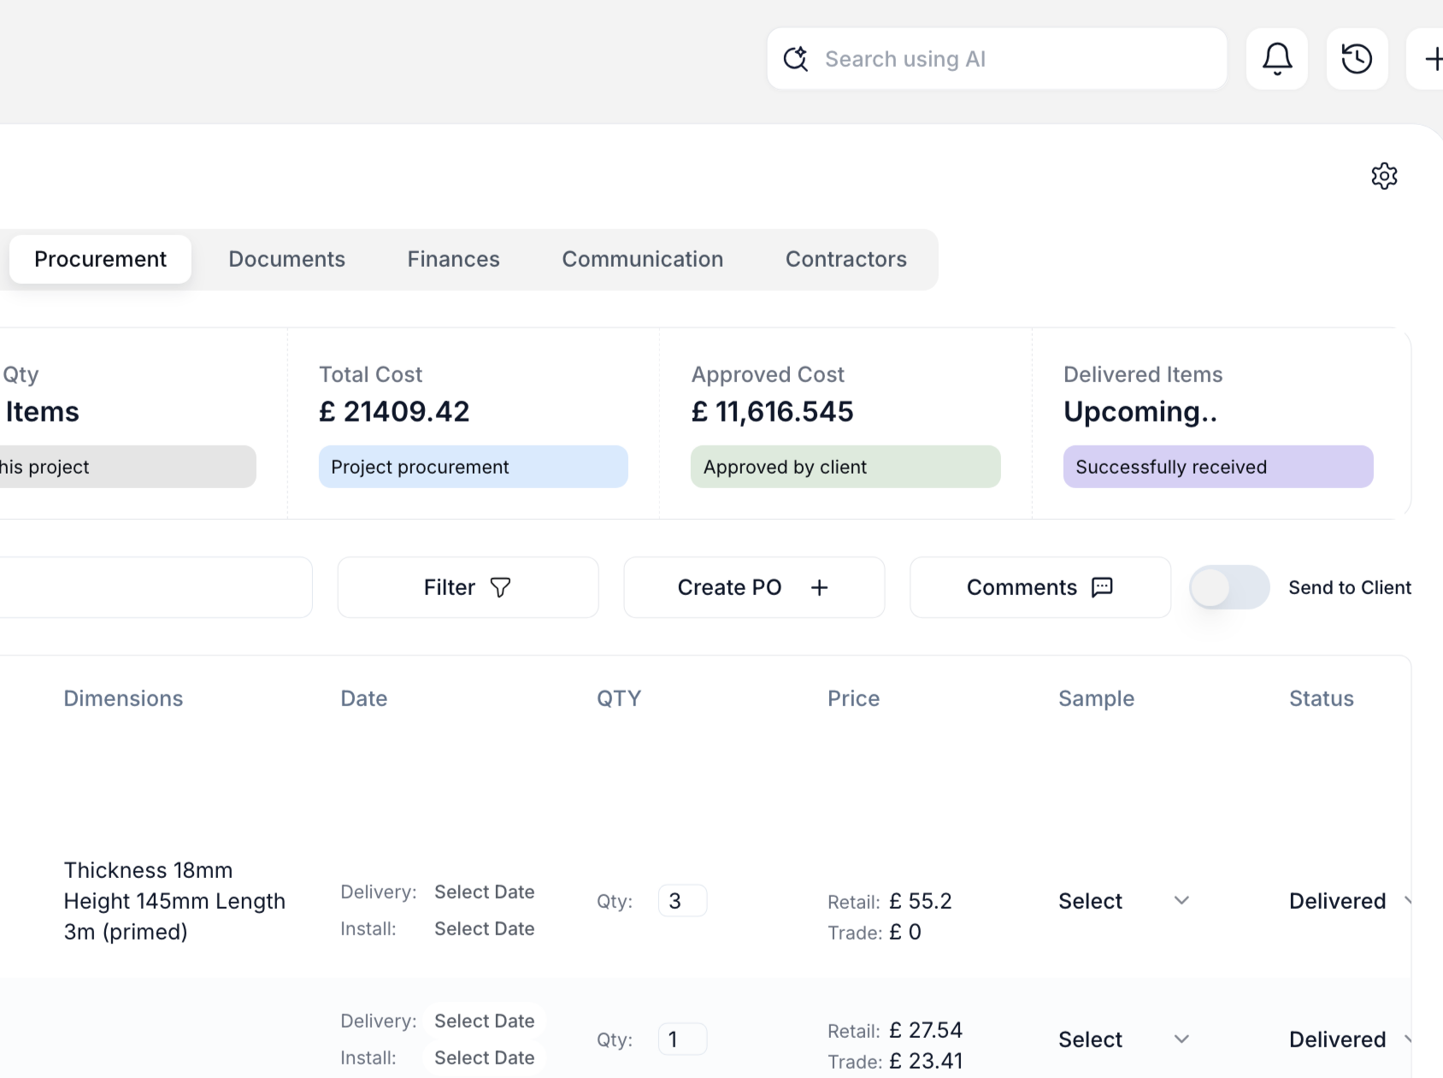Click the Qty field showing 3
Image resolution: width=1443 pixels, height=1078 pixels.
[x=682, y=900]
